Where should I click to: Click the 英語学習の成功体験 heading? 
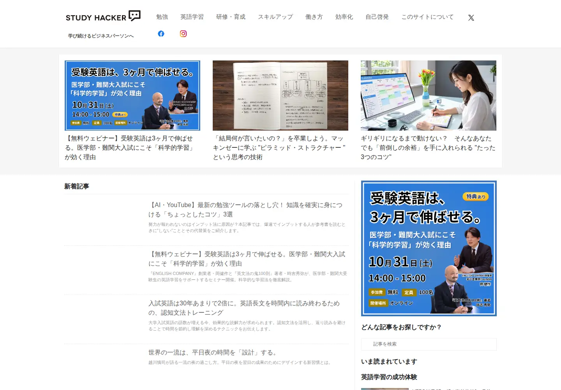click(x=389, y=377)
